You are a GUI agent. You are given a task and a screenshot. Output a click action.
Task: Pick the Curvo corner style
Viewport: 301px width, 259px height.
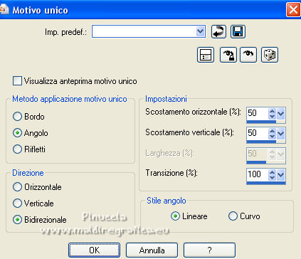(x=233, y=216)
